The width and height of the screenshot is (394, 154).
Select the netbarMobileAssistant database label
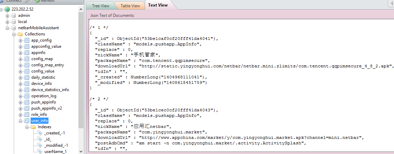click(39, 28)
